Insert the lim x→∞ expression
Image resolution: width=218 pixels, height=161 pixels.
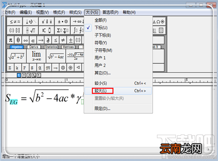(x=36, y=56)
